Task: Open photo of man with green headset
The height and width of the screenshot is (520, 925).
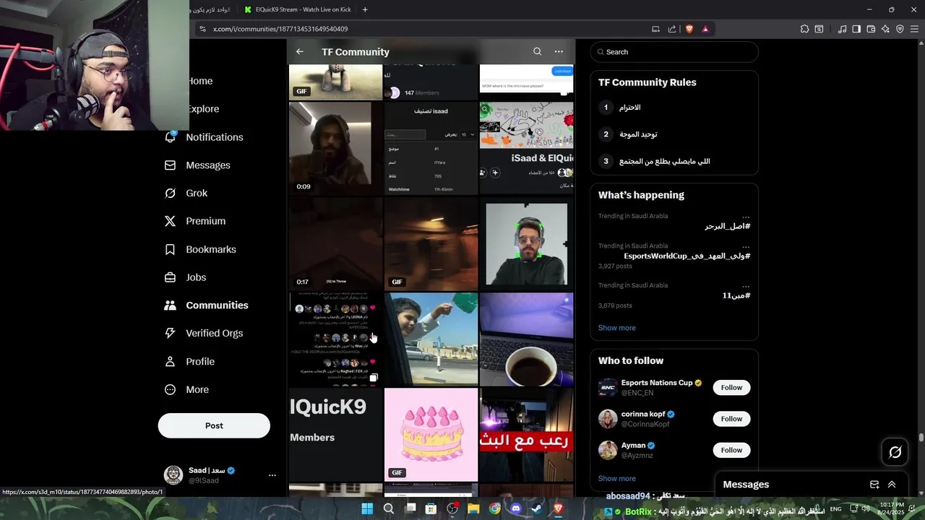Action: click(526, 243)
